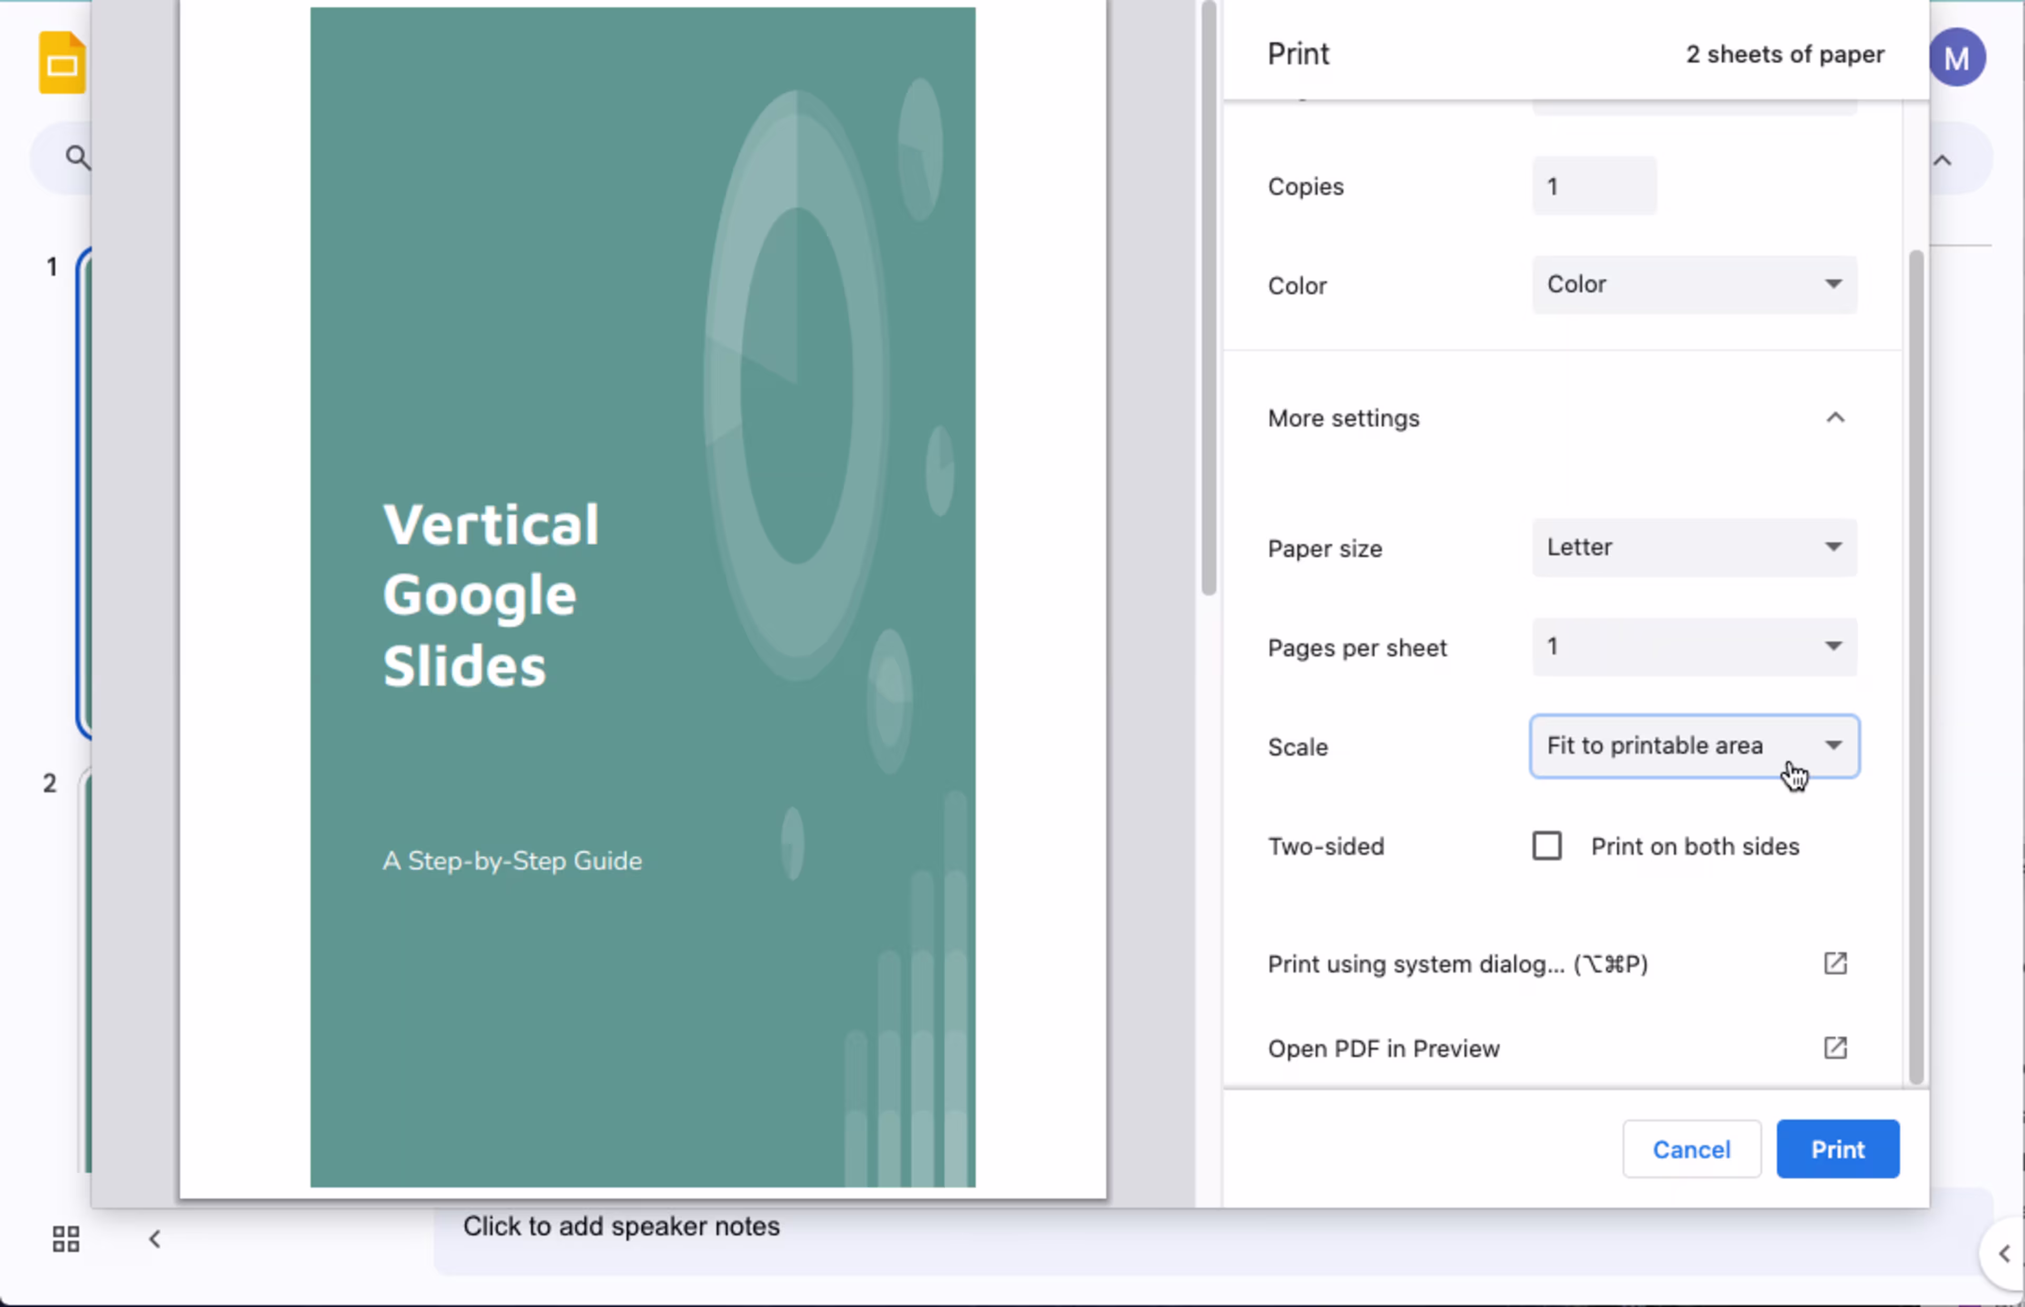The height and width of the screenshot is (1307, 2025).
Task: Click external-link icon beside Print using system dialog
Action: 1834,963
